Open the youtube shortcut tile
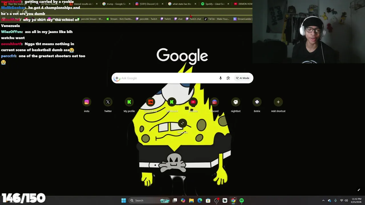The width and height of the screenshot is (365, 205). click(193, 105)
